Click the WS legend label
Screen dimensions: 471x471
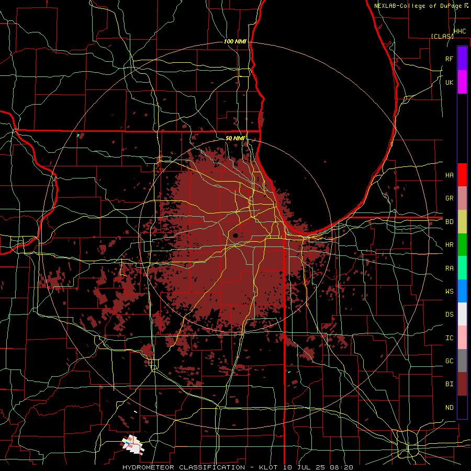coord(449,291)
